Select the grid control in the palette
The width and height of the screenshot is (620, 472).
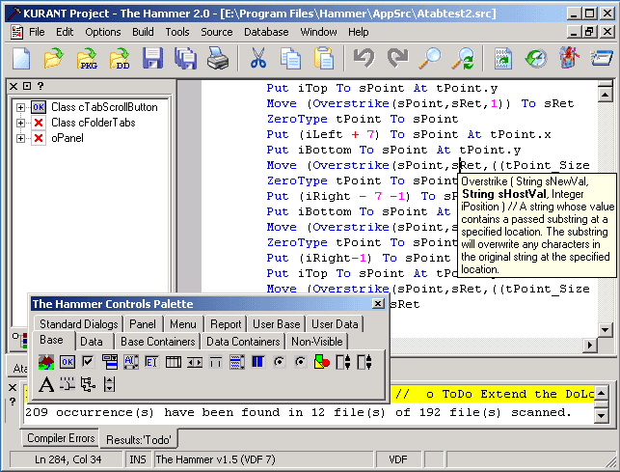tap(174, 362)
